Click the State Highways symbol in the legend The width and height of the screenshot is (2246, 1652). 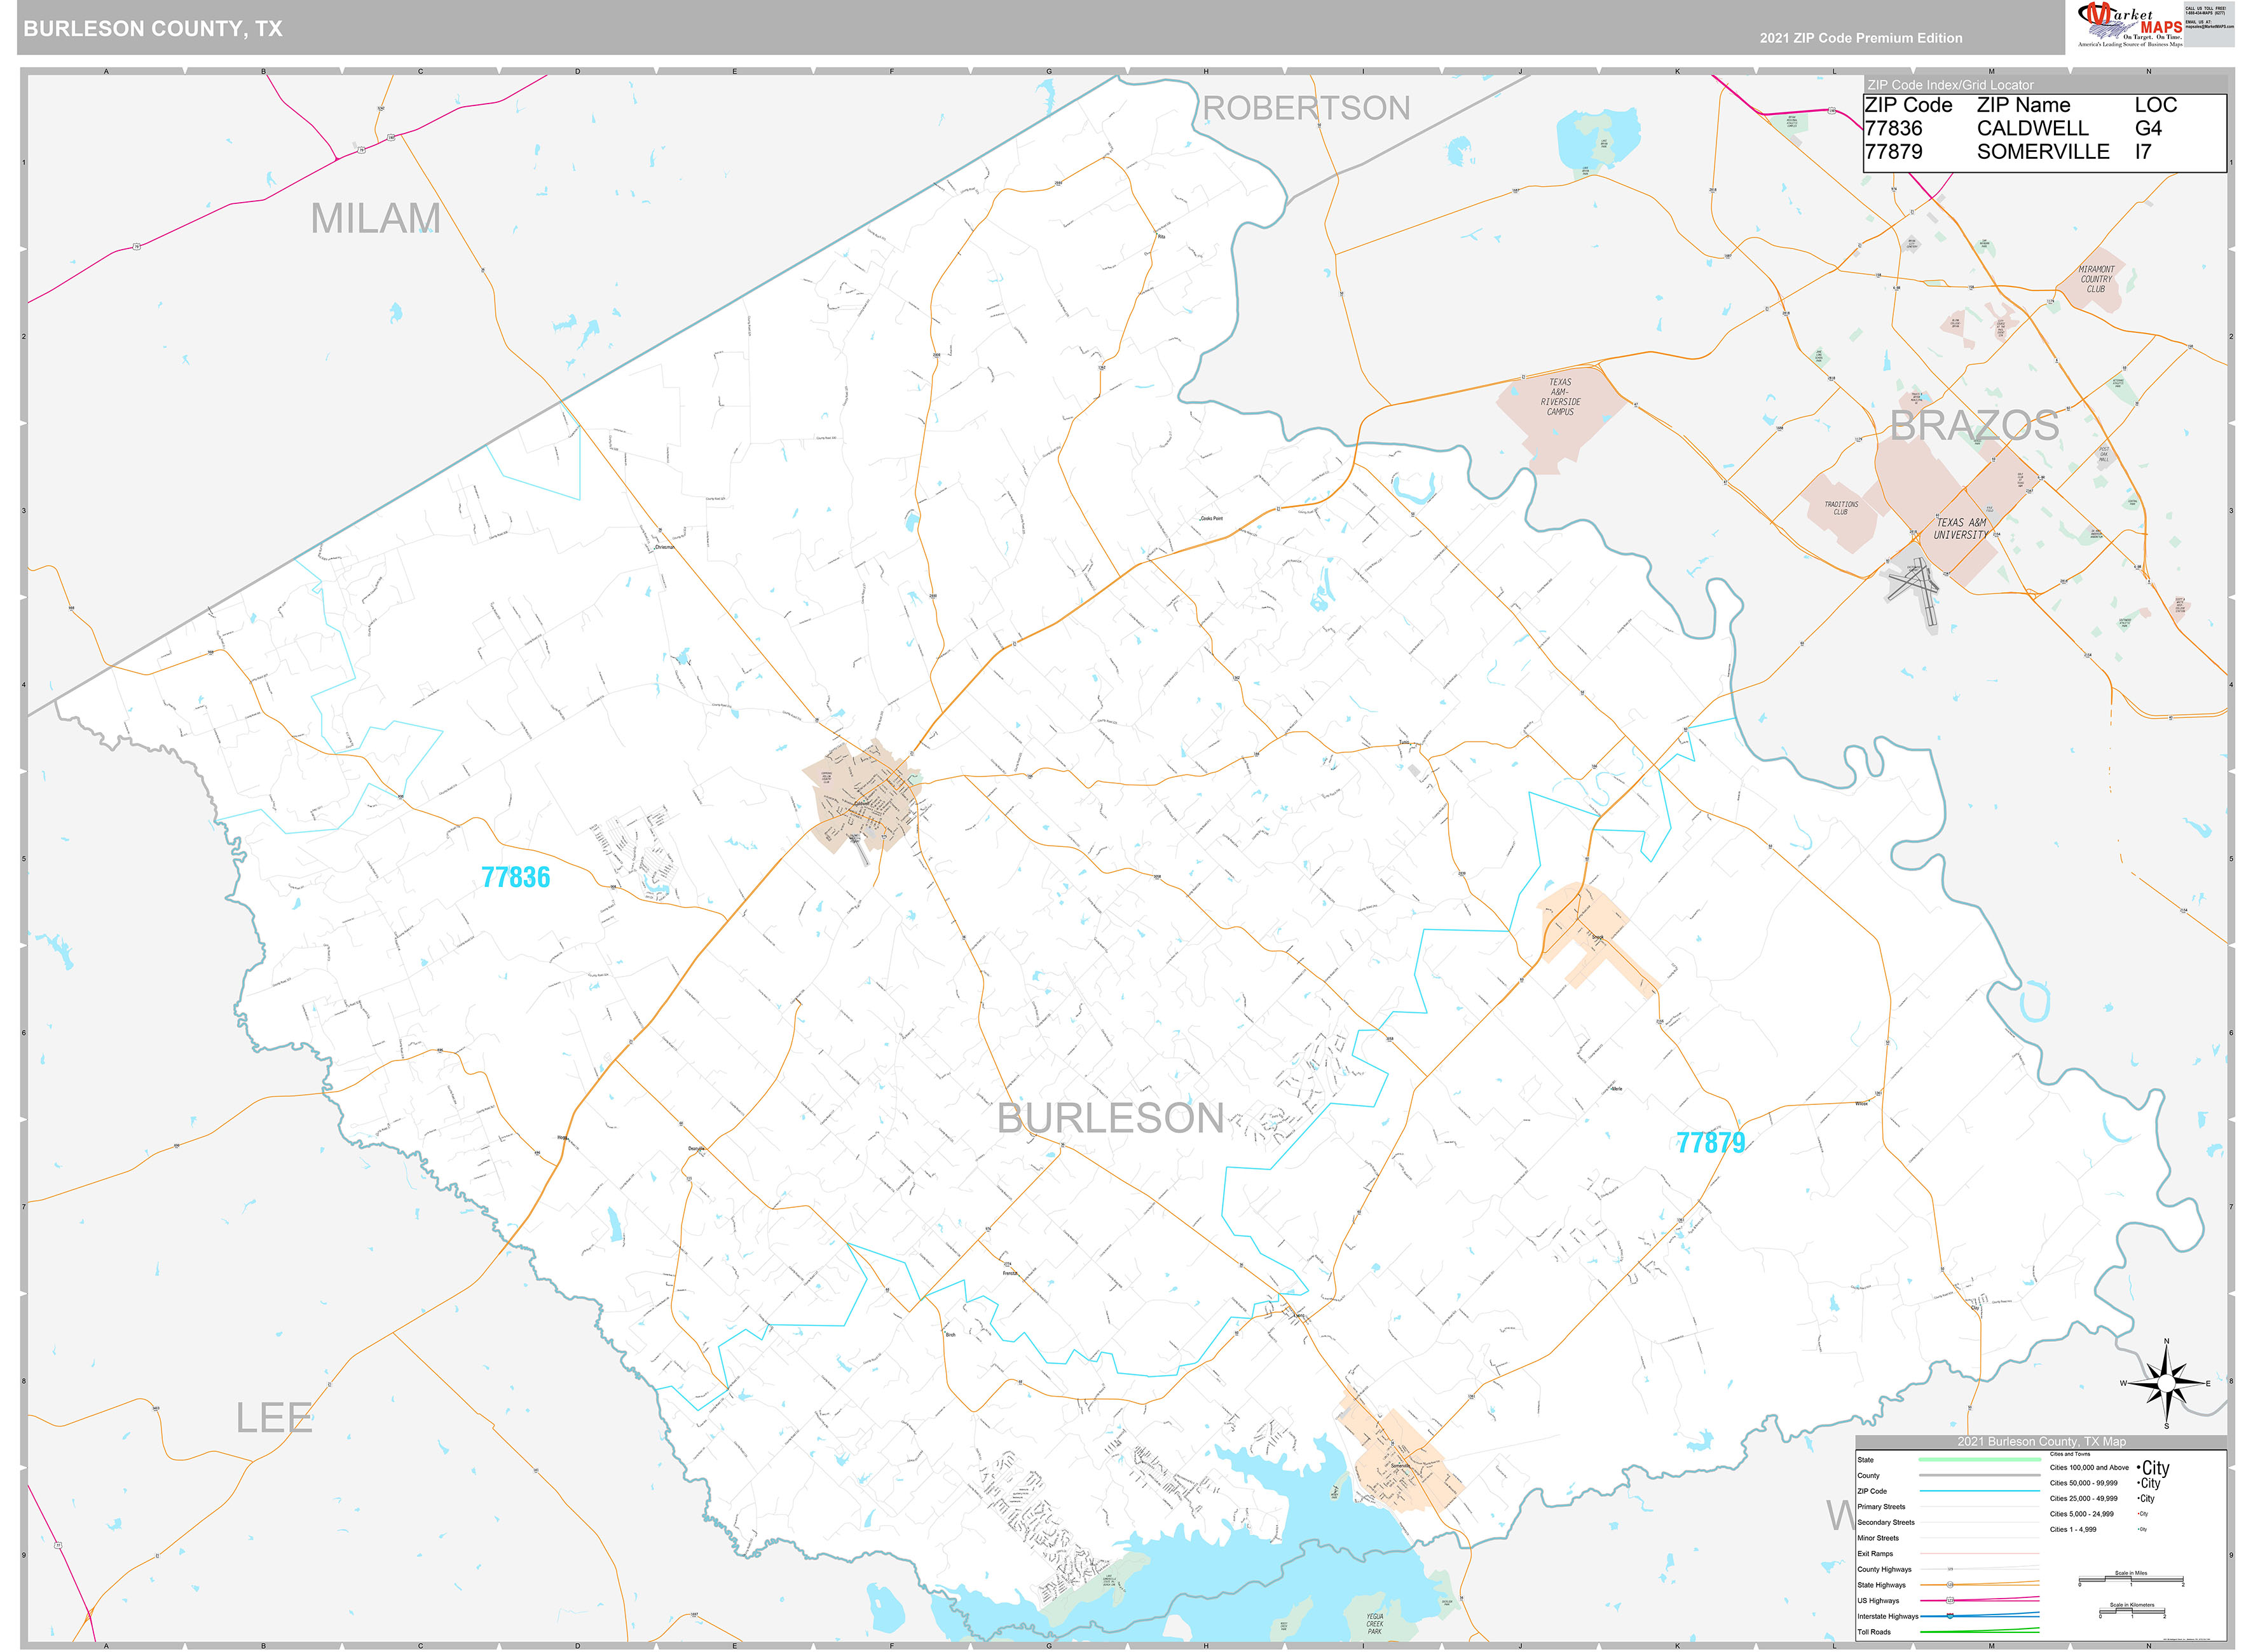[1950, 1585]
